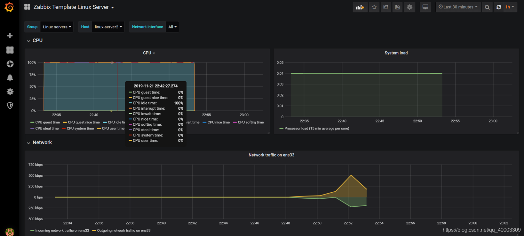Open the CPU panel title menu
The width and height of the screenshot is (524, 236).
click(149, 53)
